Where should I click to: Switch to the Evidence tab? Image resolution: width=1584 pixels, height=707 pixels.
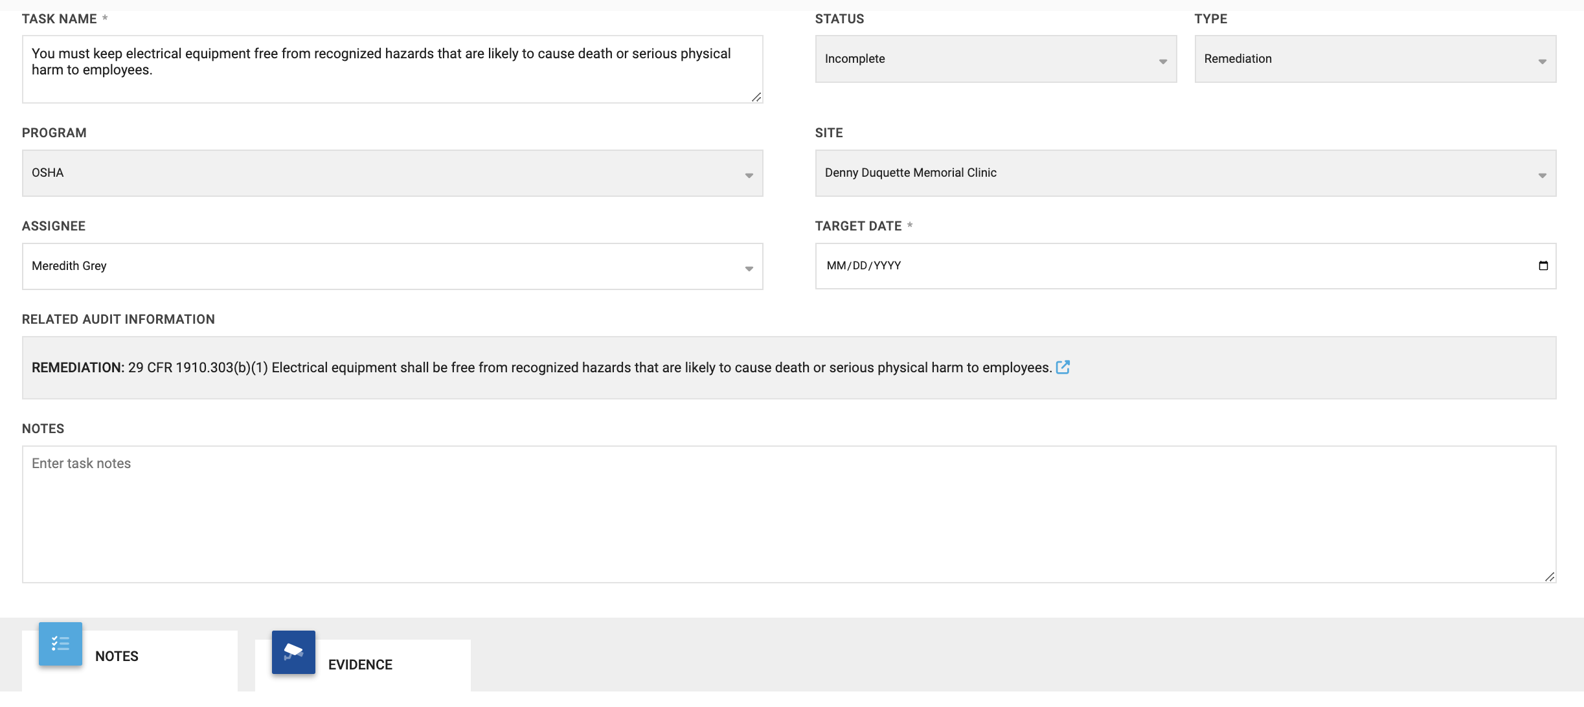point(360,665)
